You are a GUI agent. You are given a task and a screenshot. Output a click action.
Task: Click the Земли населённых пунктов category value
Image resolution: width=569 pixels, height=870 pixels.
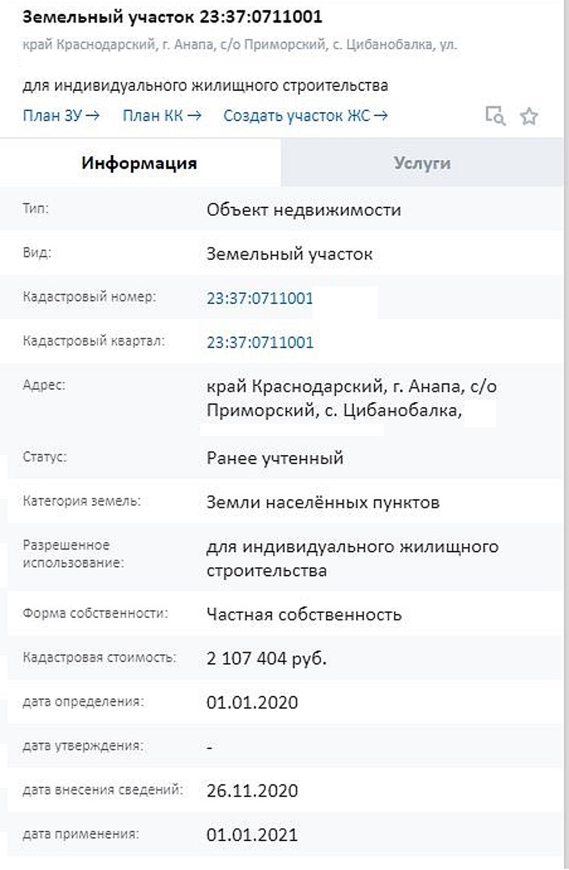click(x=323, y=502)
